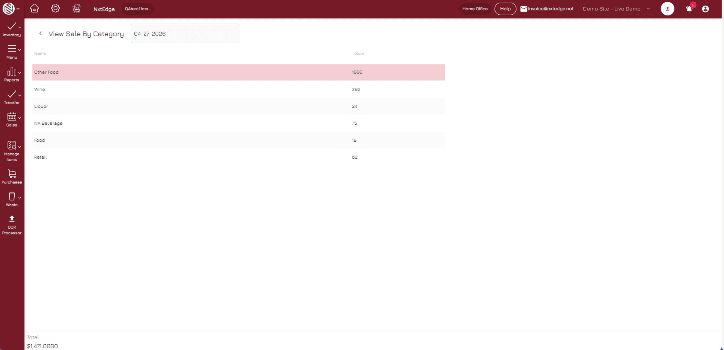
Task: Click the Help button
Action: pyautogui.click(x=505, y=9)
